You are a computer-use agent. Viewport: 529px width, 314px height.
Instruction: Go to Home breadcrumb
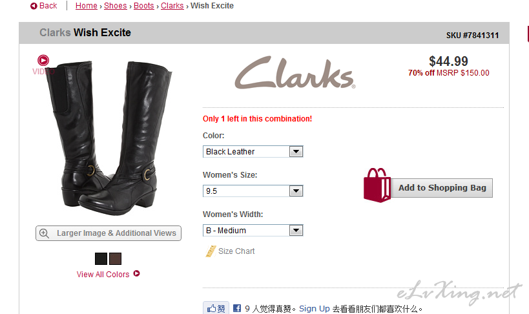click(x=87, y=6)
